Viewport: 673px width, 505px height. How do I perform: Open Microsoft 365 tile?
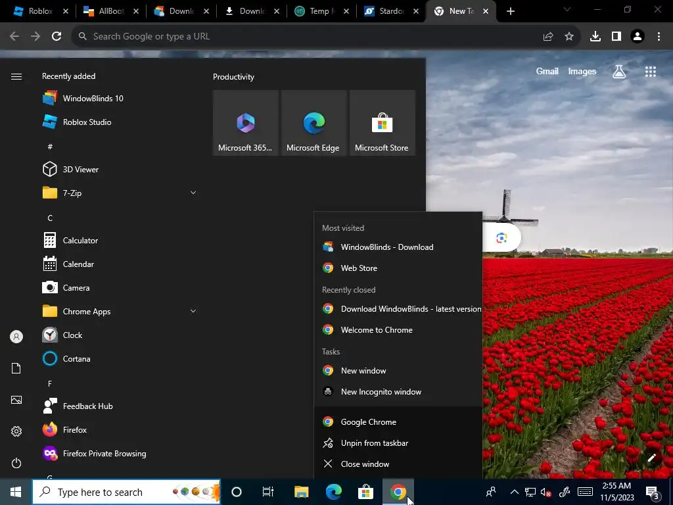(246, 123)
